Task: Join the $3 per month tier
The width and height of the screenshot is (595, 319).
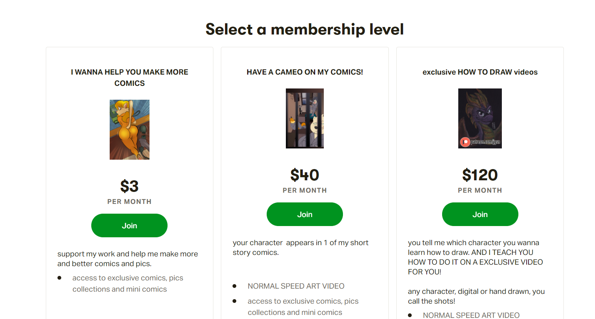Action: [129, 226]
